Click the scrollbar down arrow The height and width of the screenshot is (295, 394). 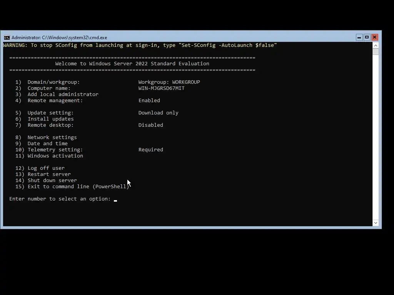[376, 223]
